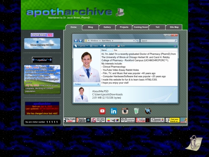Click the Microsoft Internet Explorer badge
This screenshot has height=157, width=209.
pyautogui.click(x=83, y=120)
